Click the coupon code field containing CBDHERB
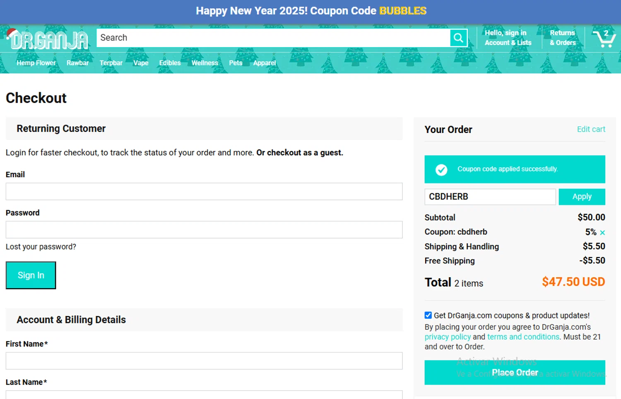Image resolution: width=621 pixels, height=399 pixels. (490, 197)
